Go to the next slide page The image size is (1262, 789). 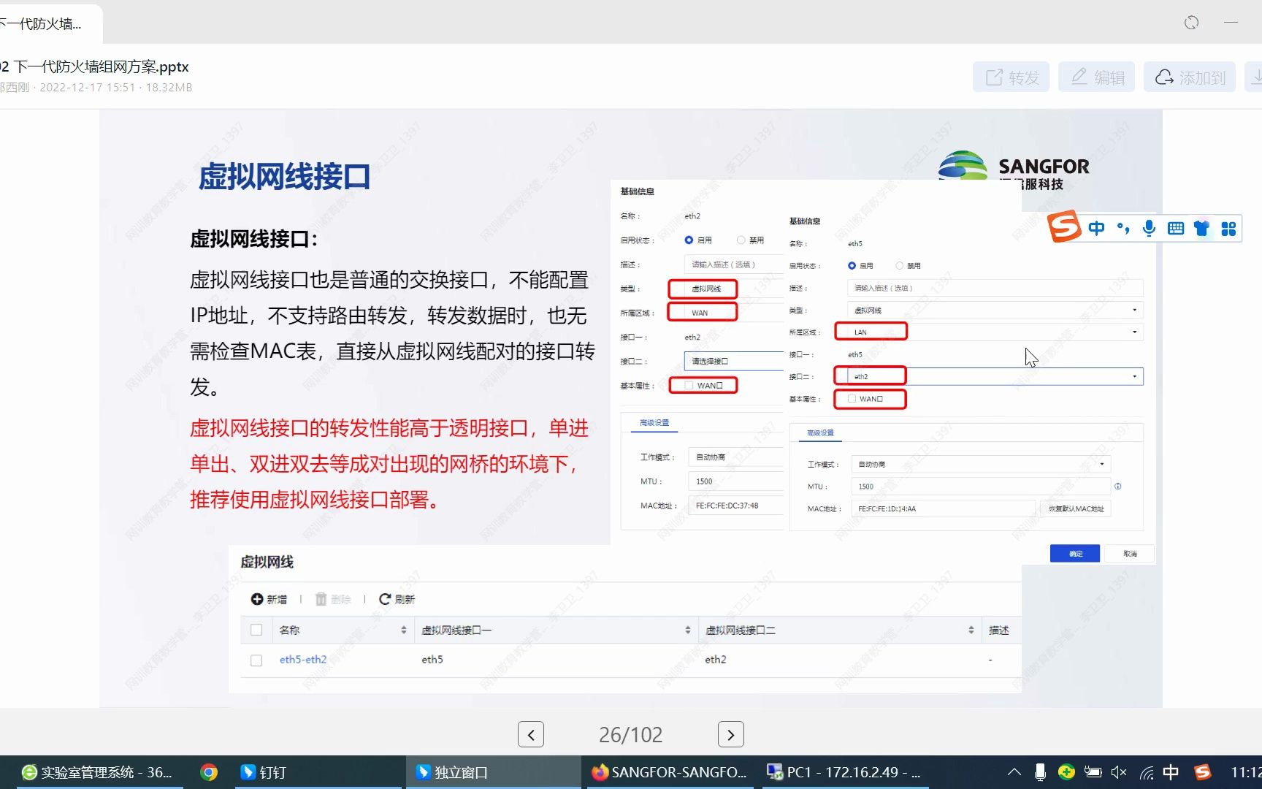click(x=731, y=734)
